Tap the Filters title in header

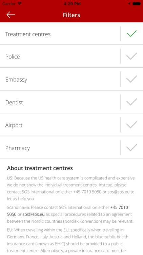[x=71, y=15]
